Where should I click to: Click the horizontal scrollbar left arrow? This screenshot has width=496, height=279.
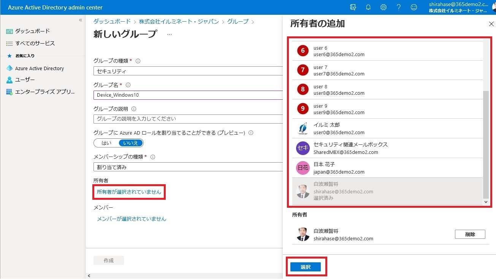[89, 276]
